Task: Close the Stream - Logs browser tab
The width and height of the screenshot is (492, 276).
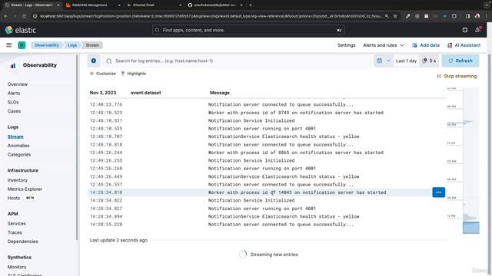Action: 58,5
